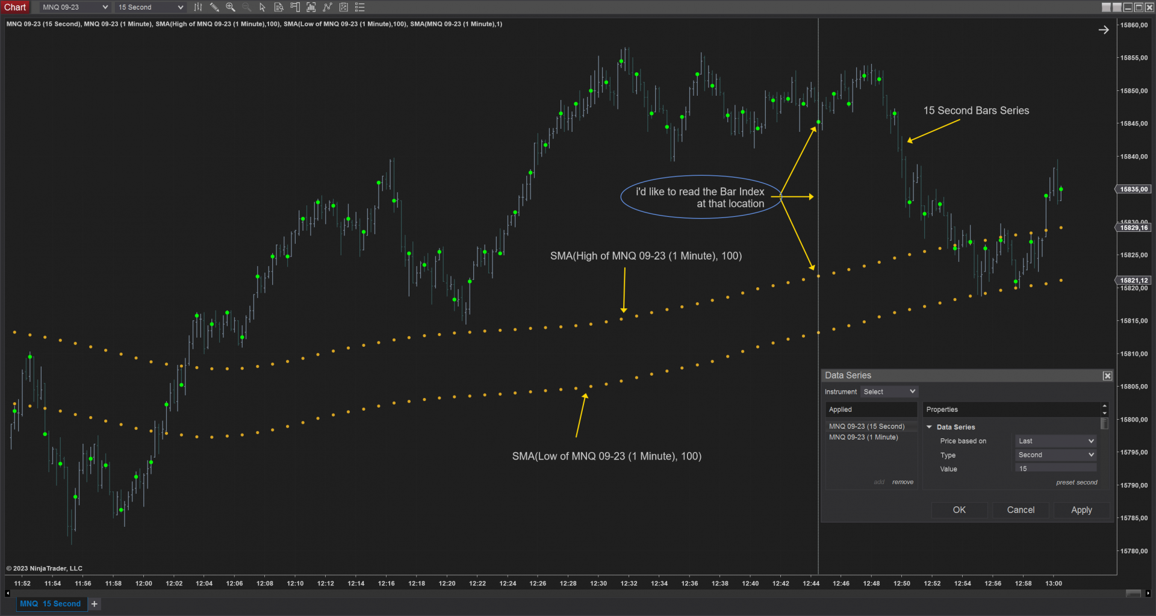
Task: Click the 15835,00 price marker
Action: [1133, 189]
